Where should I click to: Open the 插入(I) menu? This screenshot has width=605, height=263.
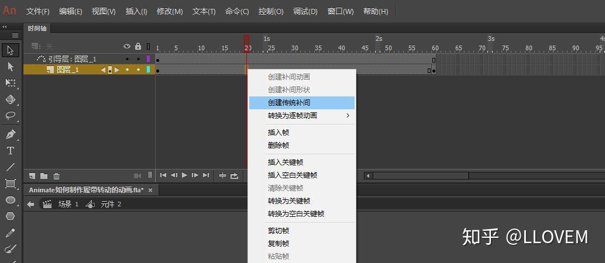136,12
